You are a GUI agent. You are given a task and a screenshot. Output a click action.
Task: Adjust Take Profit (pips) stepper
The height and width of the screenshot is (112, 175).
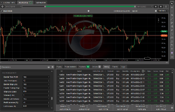49,81
